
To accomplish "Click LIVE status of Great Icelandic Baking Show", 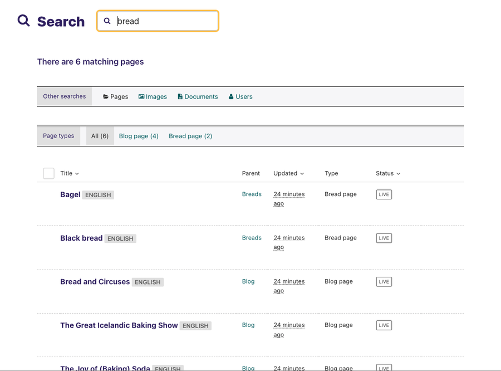I will click(x=384, y=325).
